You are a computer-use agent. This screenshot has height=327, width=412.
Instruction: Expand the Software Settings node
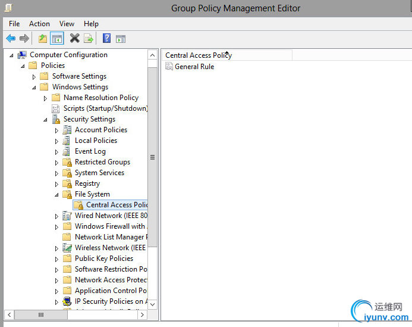tap(34, 77)
